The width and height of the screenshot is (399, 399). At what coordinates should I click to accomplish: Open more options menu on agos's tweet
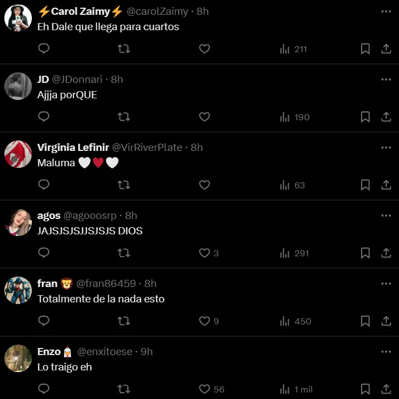[386, 215]
